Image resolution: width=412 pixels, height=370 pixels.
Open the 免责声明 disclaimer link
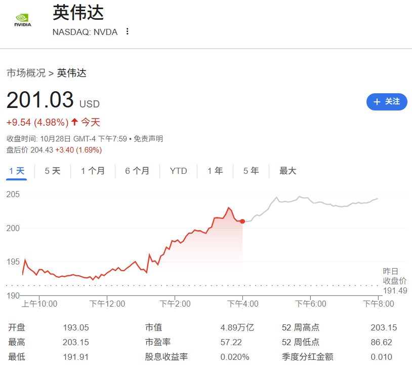click(x=150, y=138)
